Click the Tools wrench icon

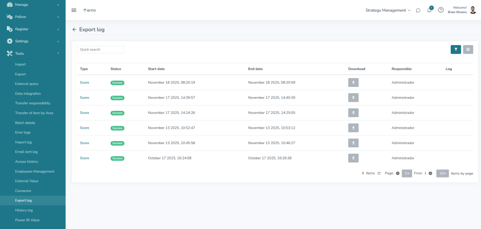10,53
